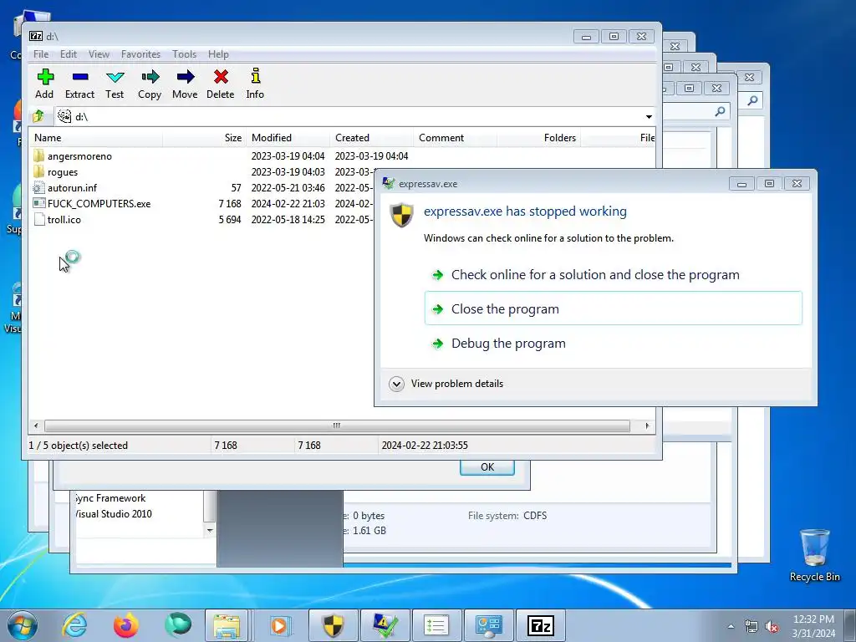Viewport: 856px width, 642px height.
Task: Click the OK button behind 7-Zip window
Action: coord(487,468)
